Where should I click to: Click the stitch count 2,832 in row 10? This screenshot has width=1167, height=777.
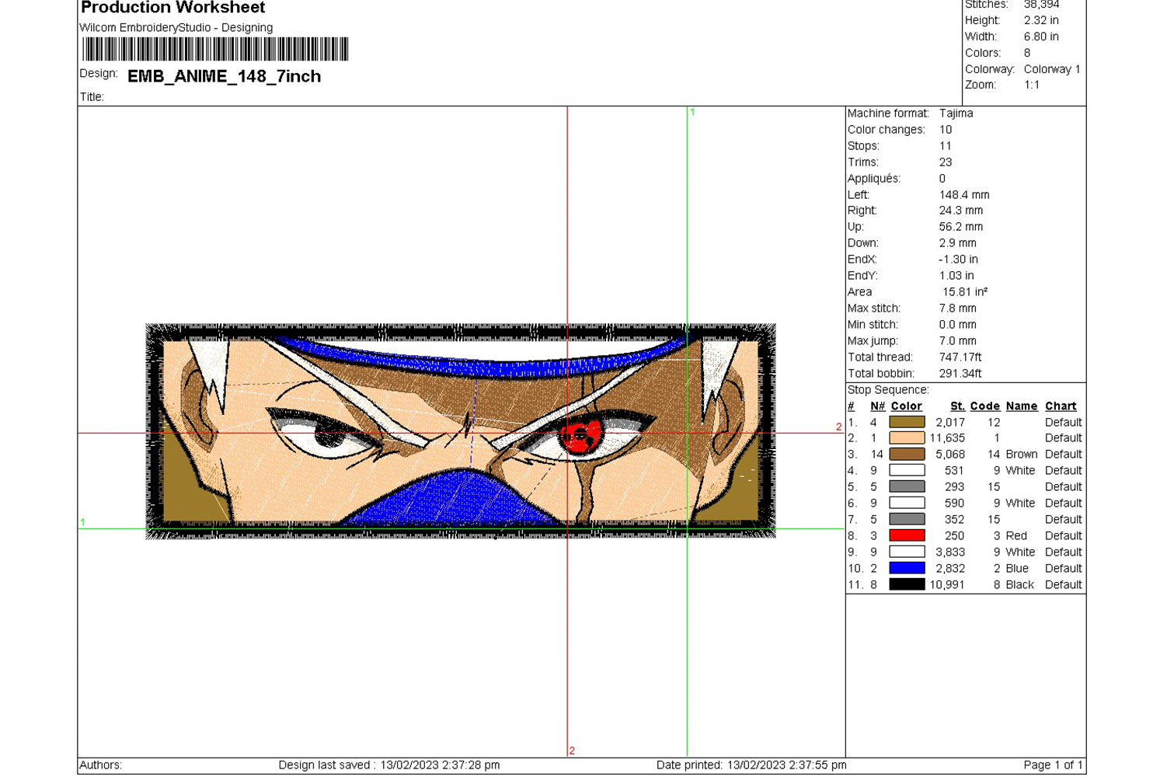pos(950,569)
